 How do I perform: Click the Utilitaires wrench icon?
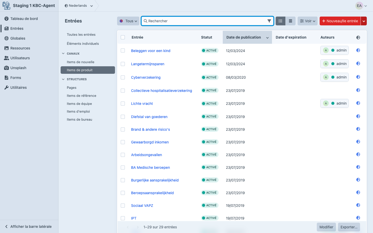coord(6,88)
